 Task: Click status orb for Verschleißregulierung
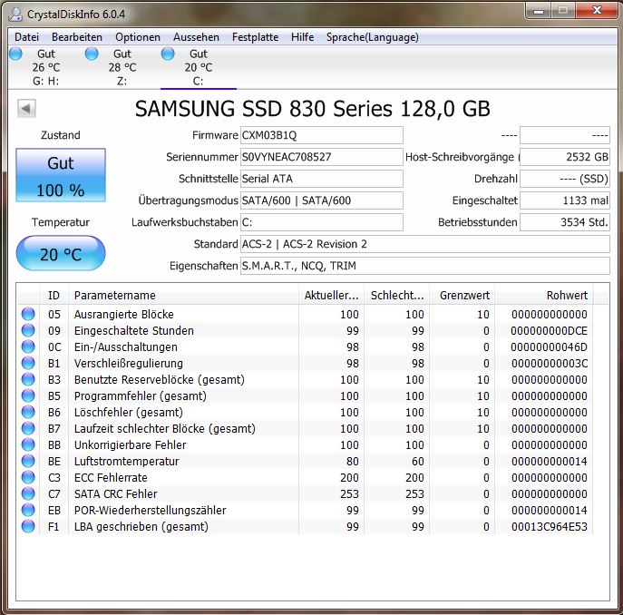tap(28, 363)
